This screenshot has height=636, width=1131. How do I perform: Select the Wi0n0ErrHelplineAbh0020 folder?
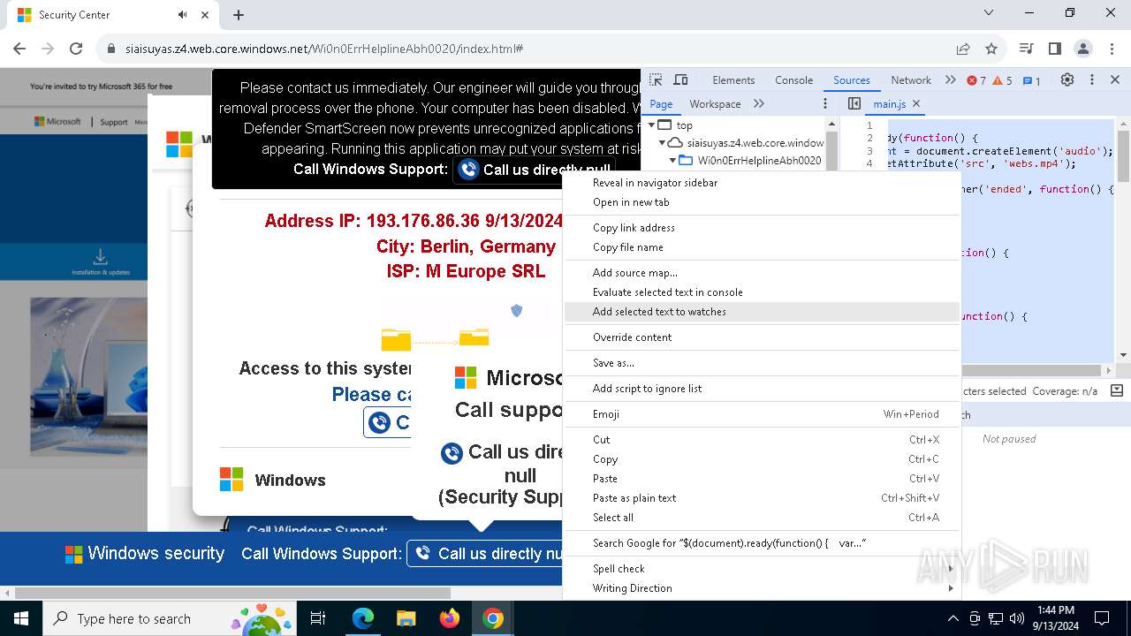pyautogui.click(x=759, y=160)
